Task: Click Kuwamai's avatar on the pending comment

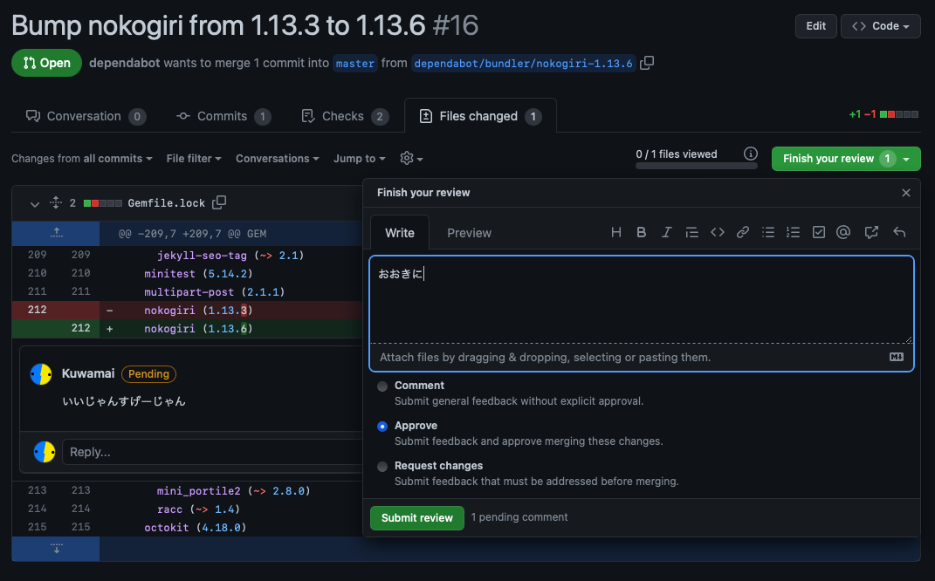Action: click(41, 374)
